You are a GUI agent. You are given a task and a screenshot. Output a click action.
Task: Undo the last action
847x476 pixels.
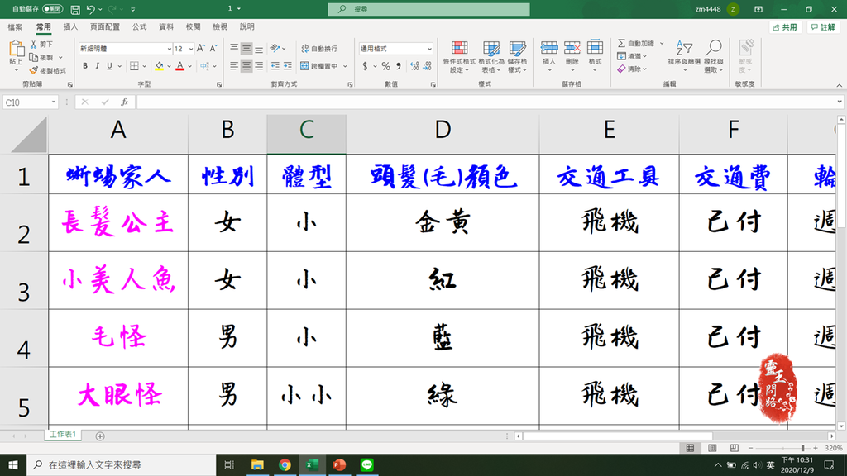click(x=90, y=9)
